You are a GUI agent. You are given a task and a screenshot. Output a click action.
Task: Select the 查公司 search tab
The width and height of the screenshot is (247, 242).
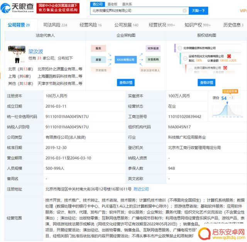coord(98,4)
